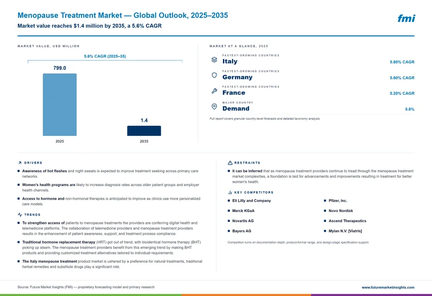Click the 5.20% CAGR value
Screen dimensions: 432x296
pos(402,94)
